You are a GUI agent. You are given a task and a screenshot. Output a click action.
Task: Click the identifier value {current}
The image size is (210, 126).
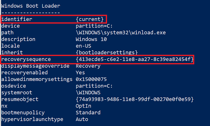point(90,19)
